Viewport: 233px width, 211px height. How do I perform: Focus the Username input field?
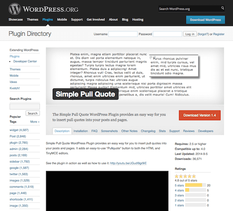tap(123, 34)
